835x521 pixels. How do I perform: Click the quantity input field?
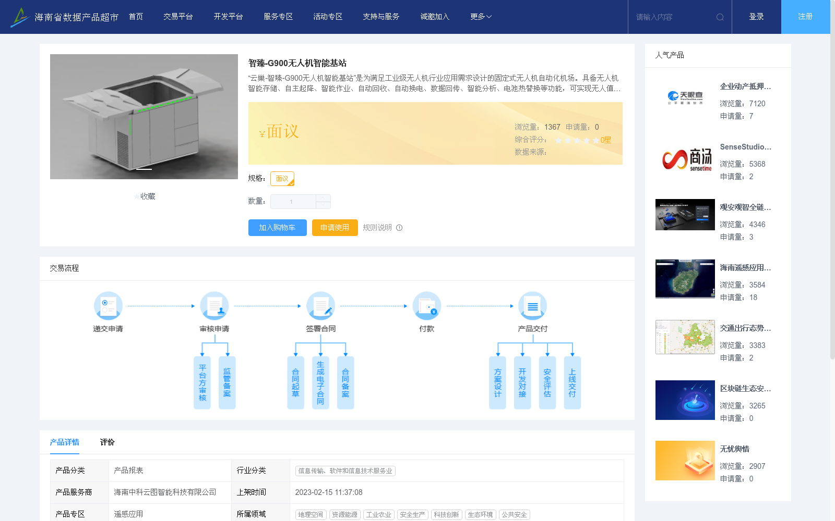[293, 202]
